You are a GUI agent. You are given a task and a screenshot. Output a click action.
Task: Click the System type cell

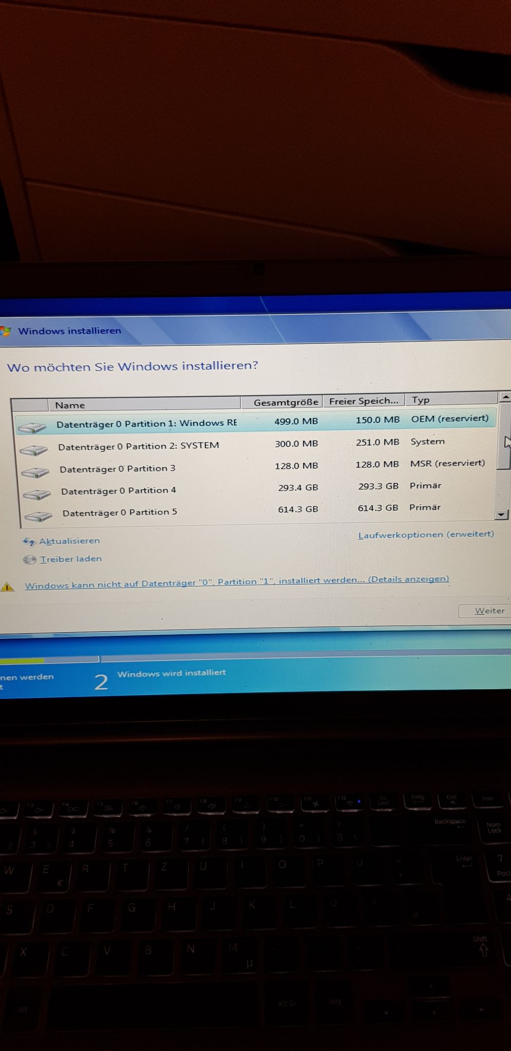pos(427,441)
